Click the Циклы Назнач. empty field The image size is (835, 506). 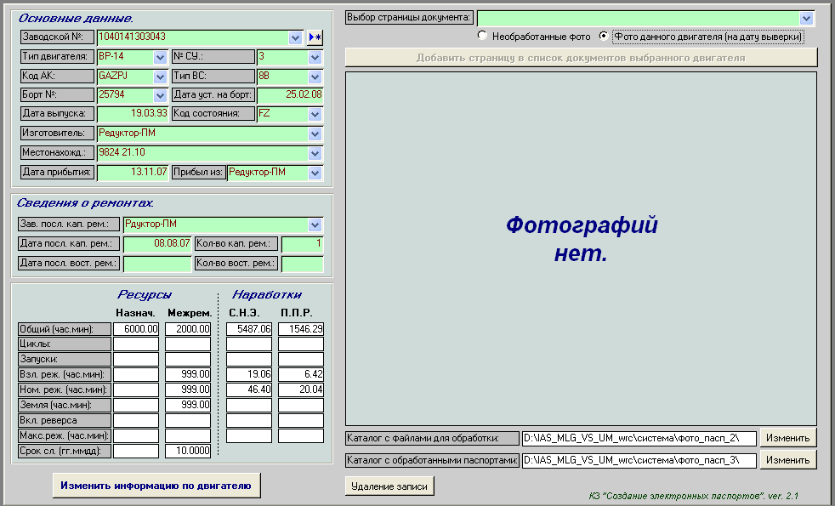tap(136, 344)
